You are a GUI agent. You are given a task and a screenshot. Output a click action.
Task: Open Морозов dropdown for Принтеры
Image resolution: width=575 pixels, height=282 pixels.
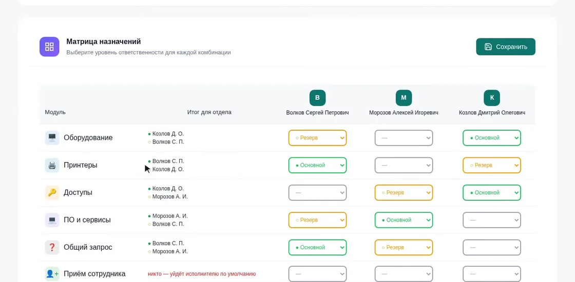(x=404, y=165)
